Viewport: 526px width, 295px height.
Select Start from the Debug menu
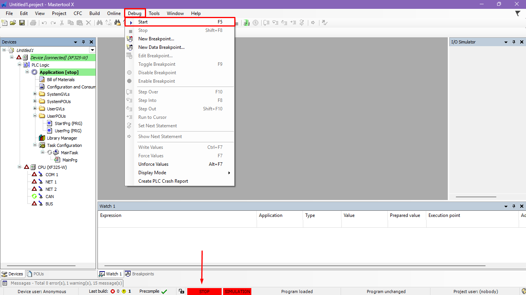[143, 22]
